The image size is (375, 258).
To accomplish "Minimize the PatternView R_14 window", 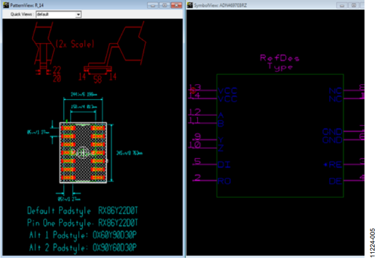I will pyautogui.click(x=153, y=5).
